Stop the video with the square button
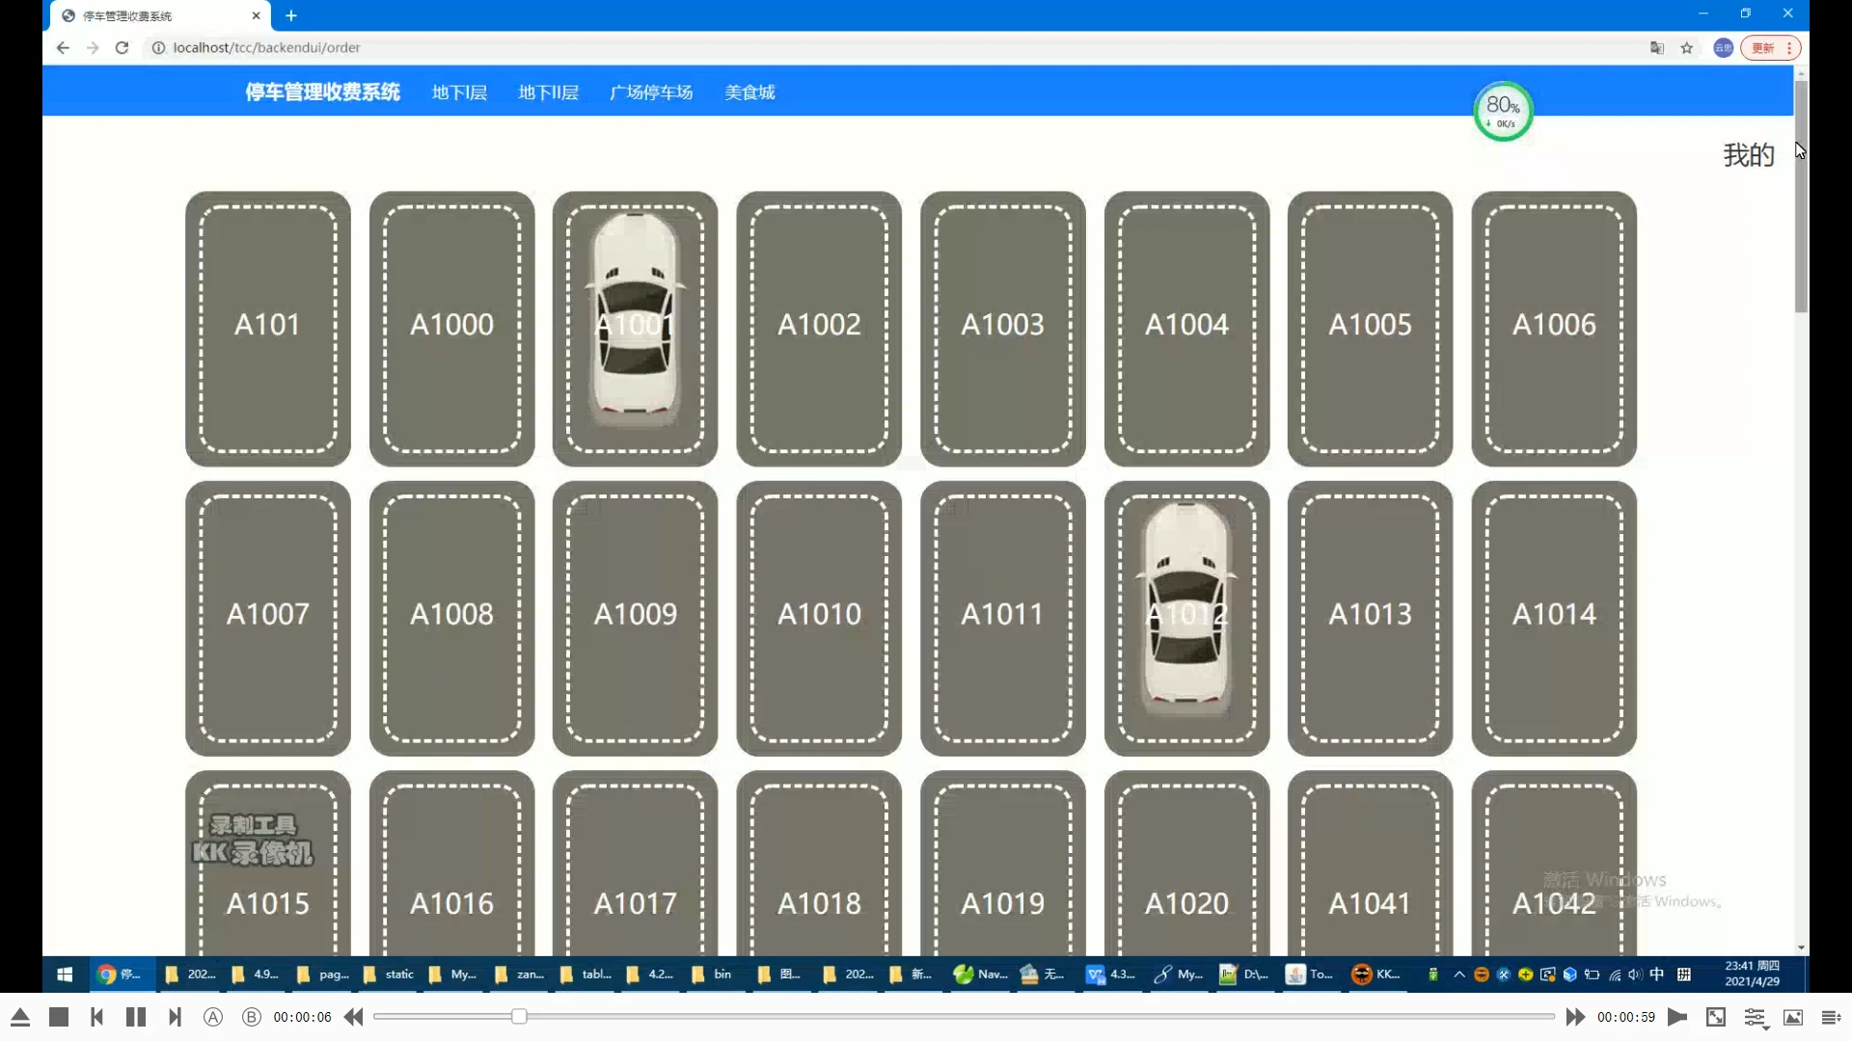 point(59,1017)
